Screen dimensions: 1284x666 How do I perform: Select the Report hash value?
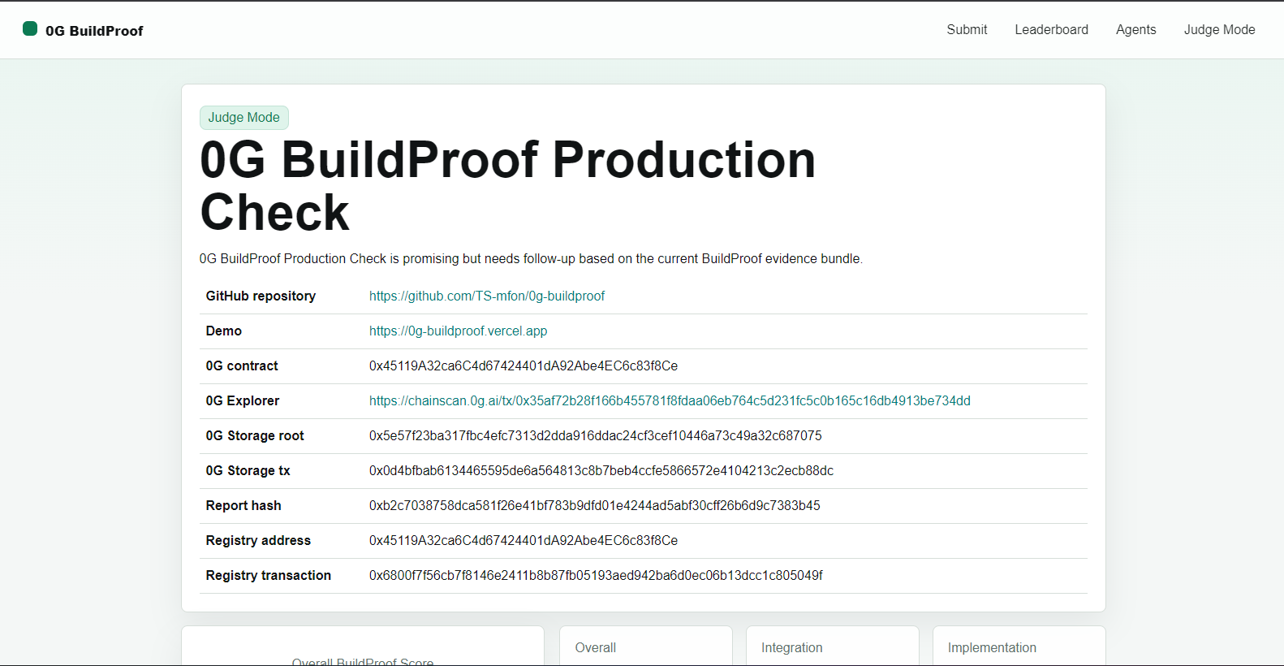pos(595,505)
